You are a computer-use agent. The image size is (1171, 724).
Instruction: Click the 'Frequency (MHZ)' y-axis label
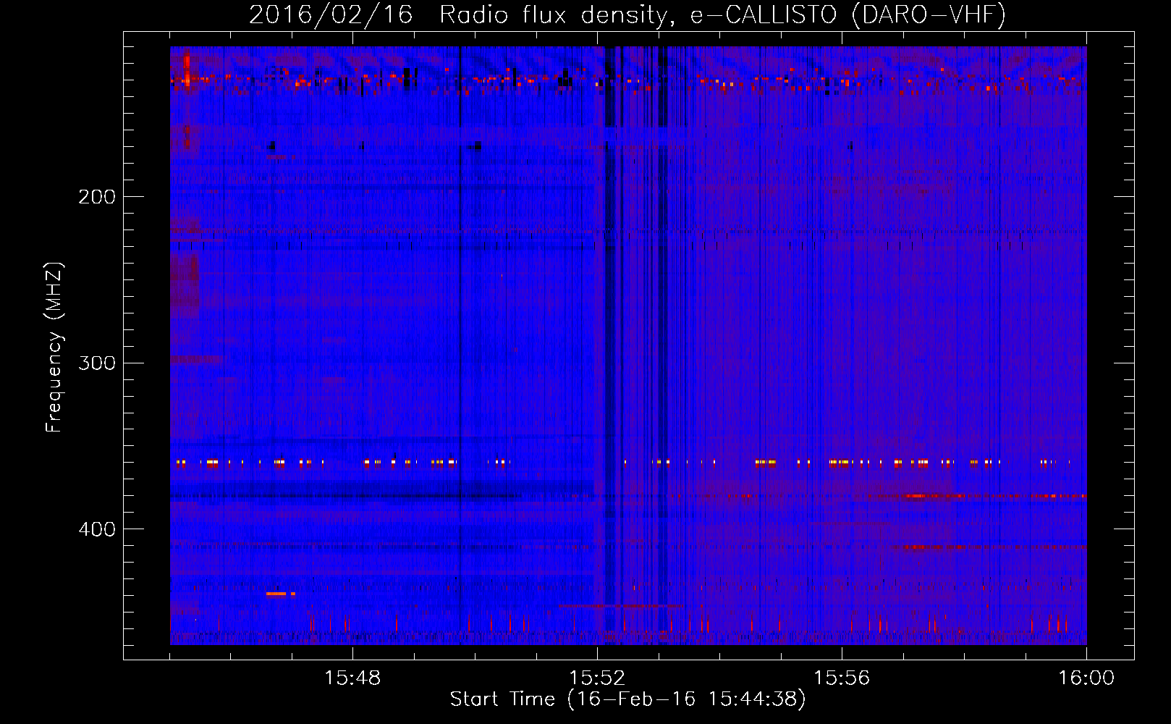[54, 348]
